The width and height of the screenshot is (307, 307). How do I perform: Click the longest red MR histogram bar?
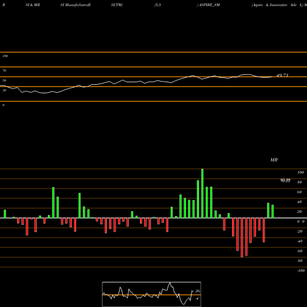(x=242, y=238)
